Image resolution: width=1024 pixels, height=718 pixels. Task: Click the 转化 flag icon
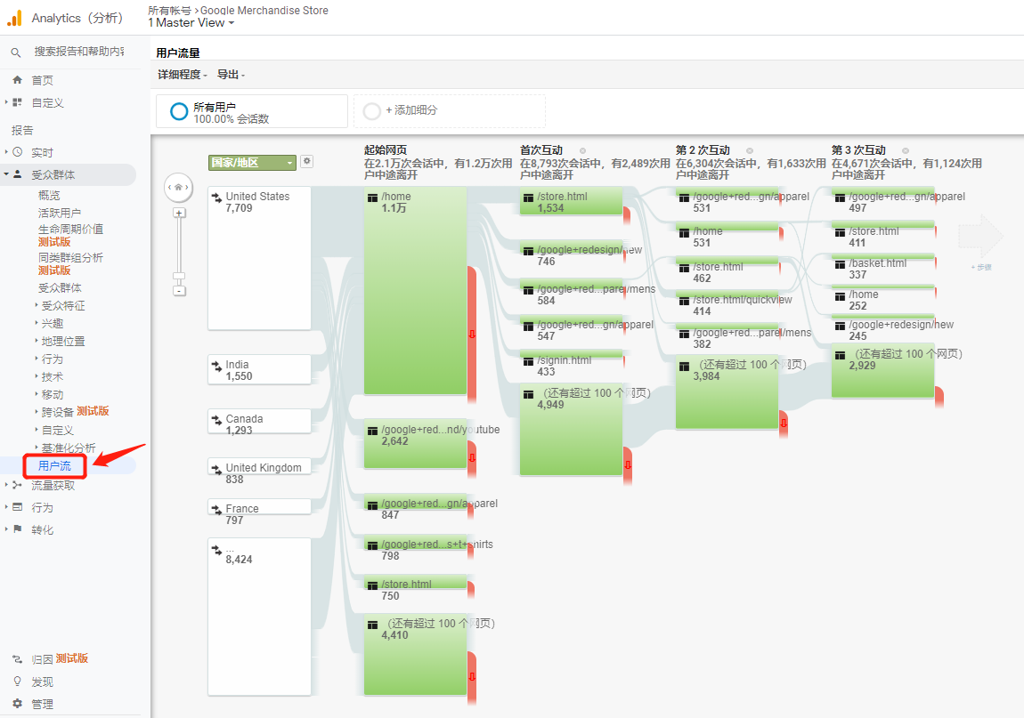pyautogui.click(x=18, y=529)
